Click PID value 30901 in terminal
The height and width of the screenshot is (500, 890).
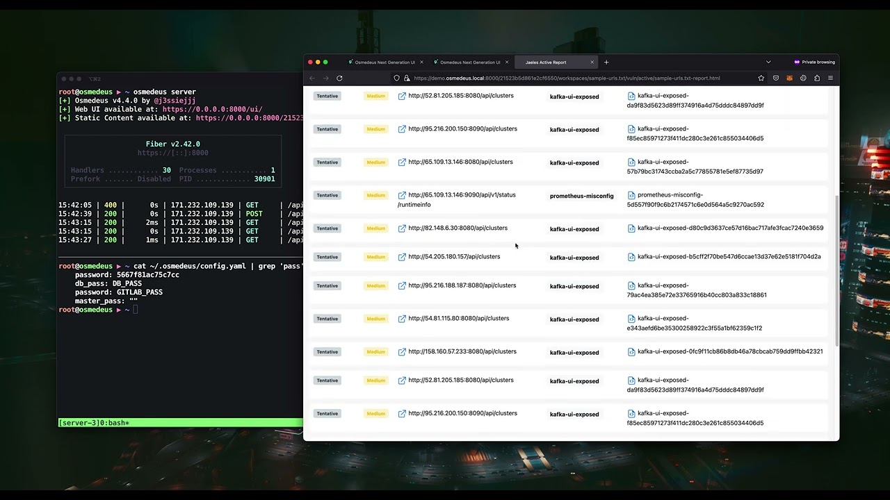[x=264, y=179]
